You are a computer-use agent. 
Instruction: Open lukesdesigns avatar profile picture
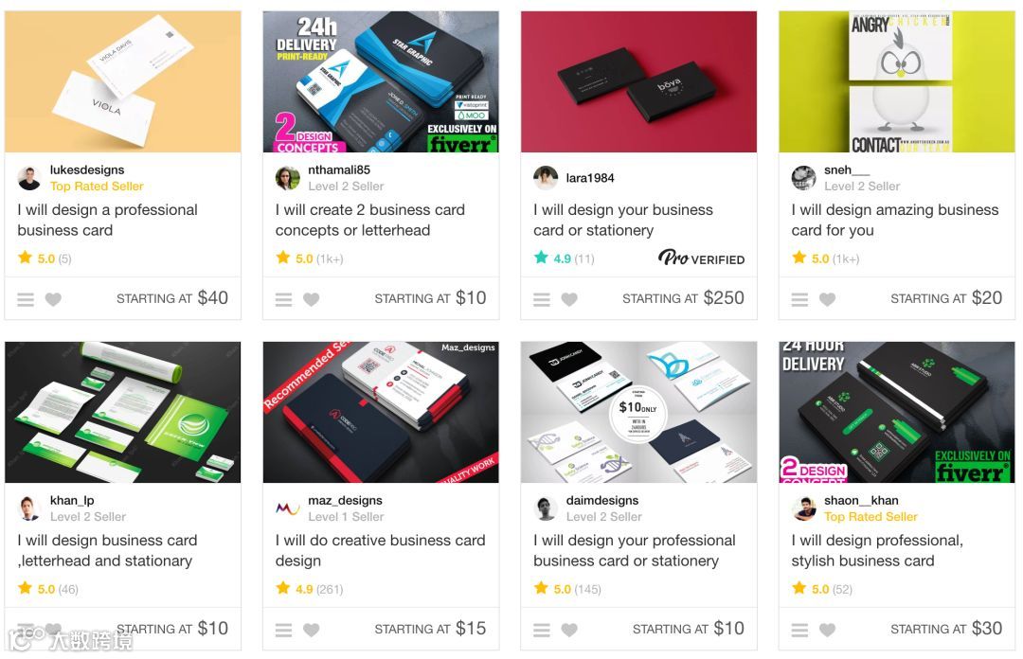[x=28, y=177]
